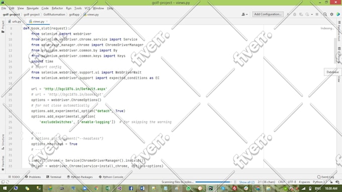Screen dimensions: 342x192
Task: Click the Scanning files to index progress bar
Action: click(213, 182)
